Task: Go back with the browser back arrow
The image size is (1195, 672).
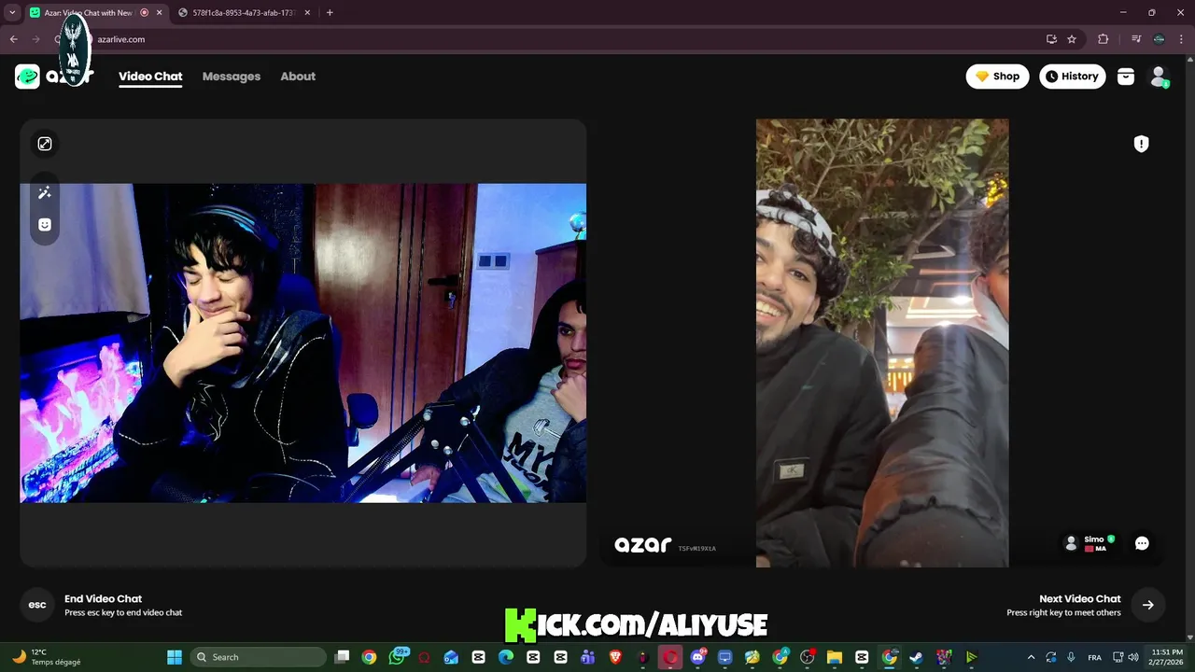Action: pos(14,39)
